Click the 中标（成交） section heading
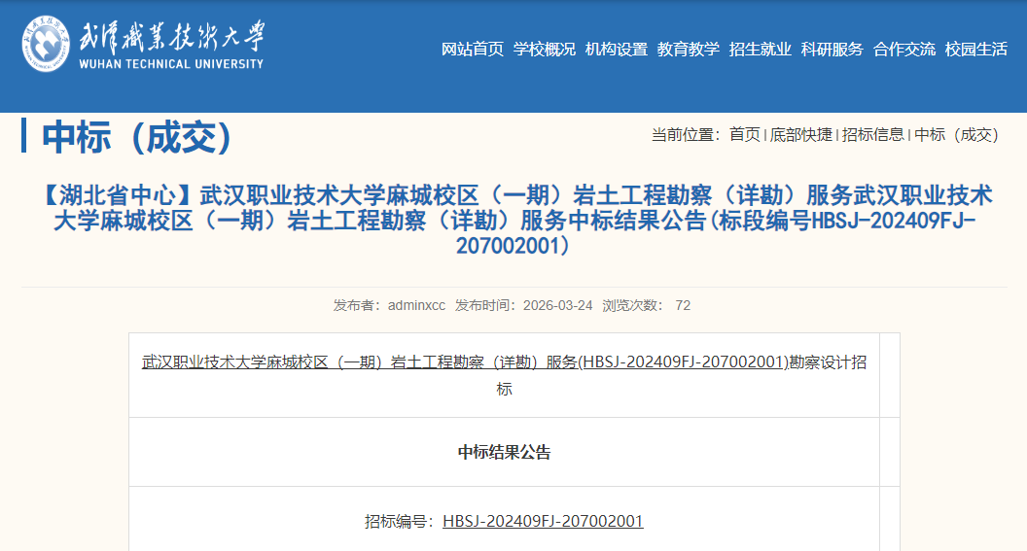Viewport: 1027px width, 551px height. tap(137, 137)
